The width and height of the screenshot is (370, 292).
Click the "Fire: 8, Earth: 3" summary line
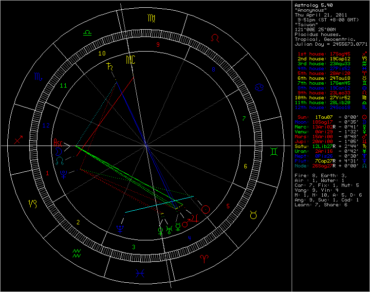point(318,175)
